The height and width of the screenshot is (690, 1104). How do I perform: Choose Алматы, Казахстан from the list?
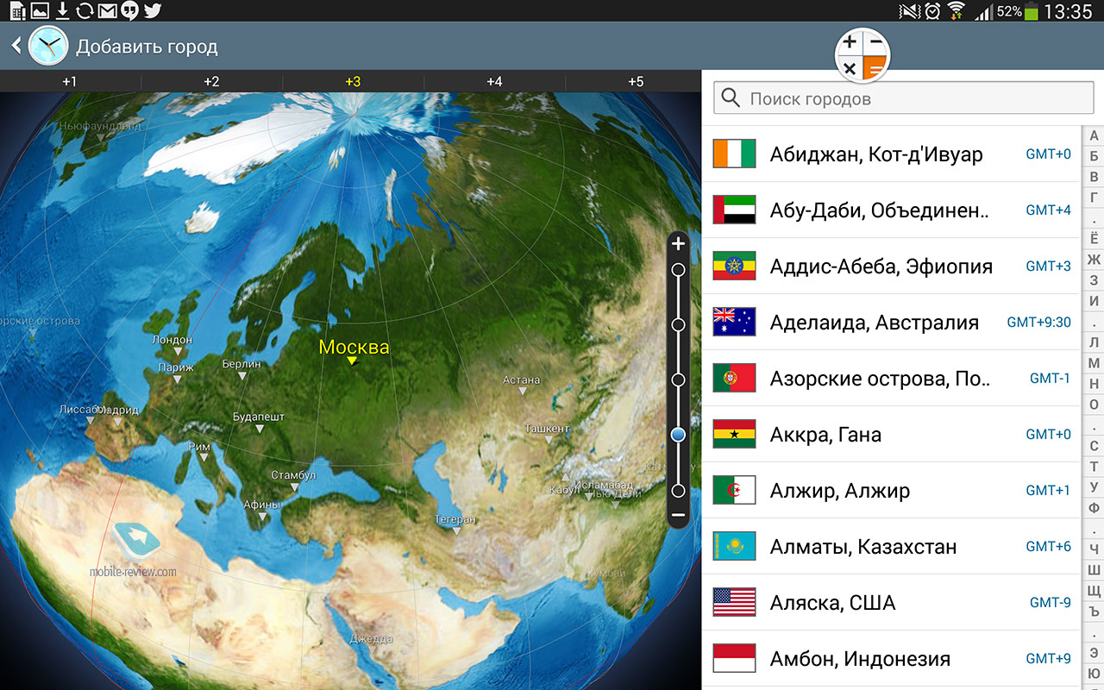click(x=891, y=546)
